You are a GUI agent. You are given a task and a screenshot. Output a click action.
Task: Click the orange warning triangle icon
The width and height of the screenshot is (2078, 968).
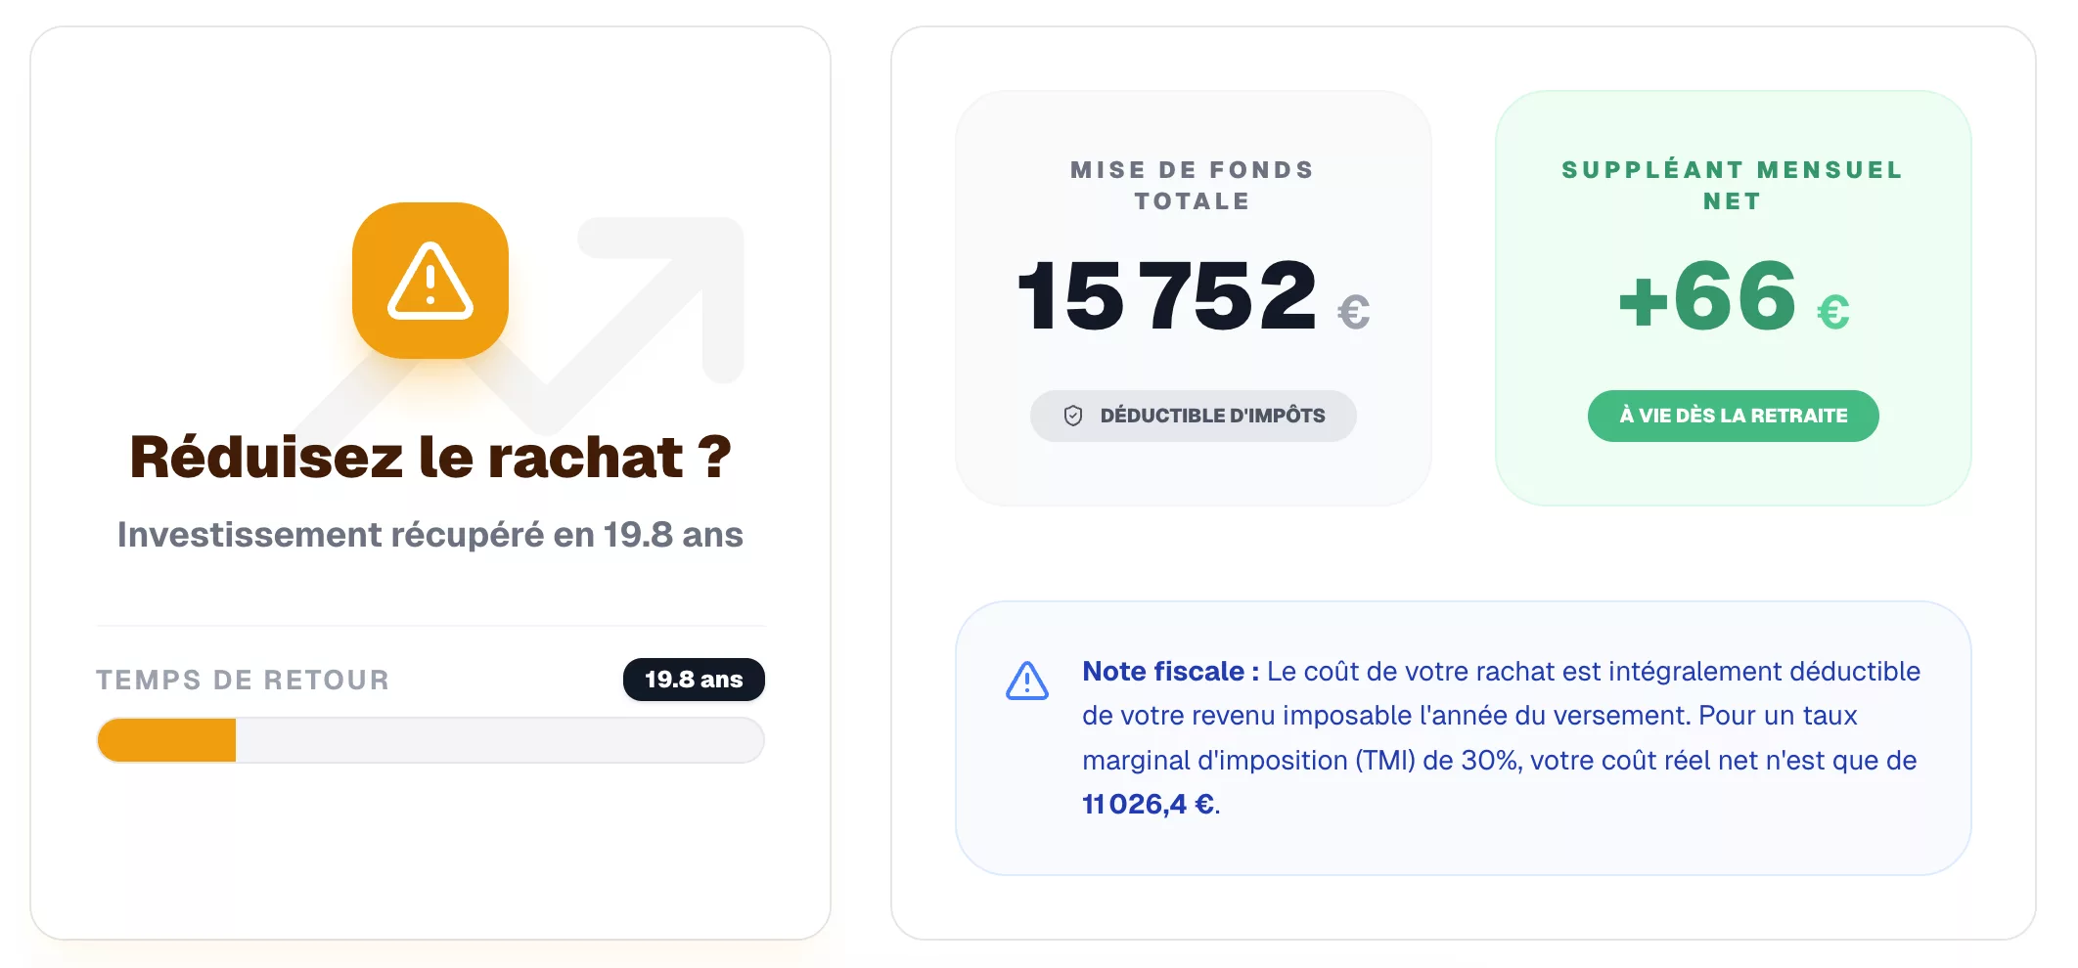click(430, 282)
